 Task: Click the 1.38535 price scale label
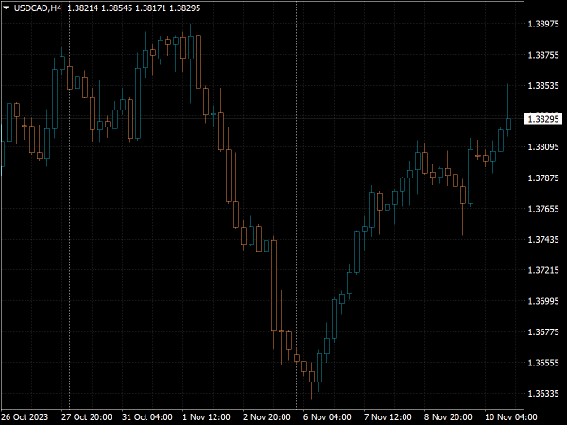[543, 86]
